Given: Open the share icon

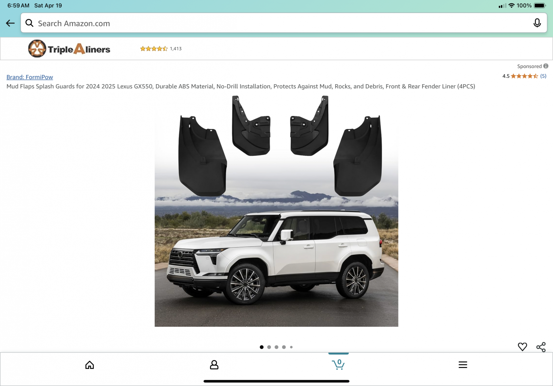Looking at the screenshot, I should (541, 347).
